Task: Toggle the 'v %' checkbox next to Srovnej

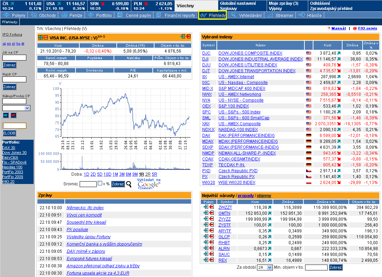Action: [x=100, y=183]
